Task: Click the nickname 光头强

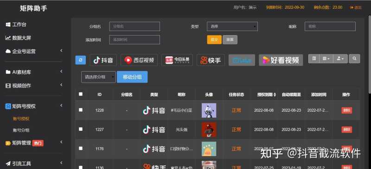Action: [181, 130]
